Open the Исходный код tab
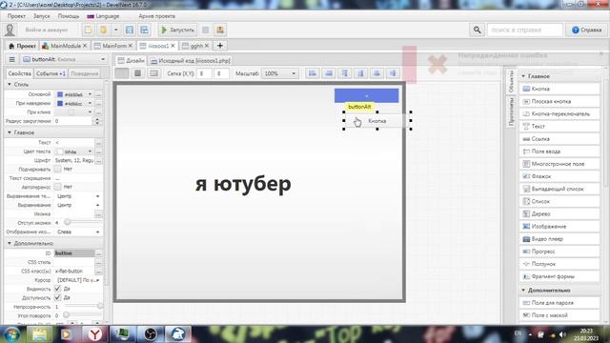 pos(191,61)
